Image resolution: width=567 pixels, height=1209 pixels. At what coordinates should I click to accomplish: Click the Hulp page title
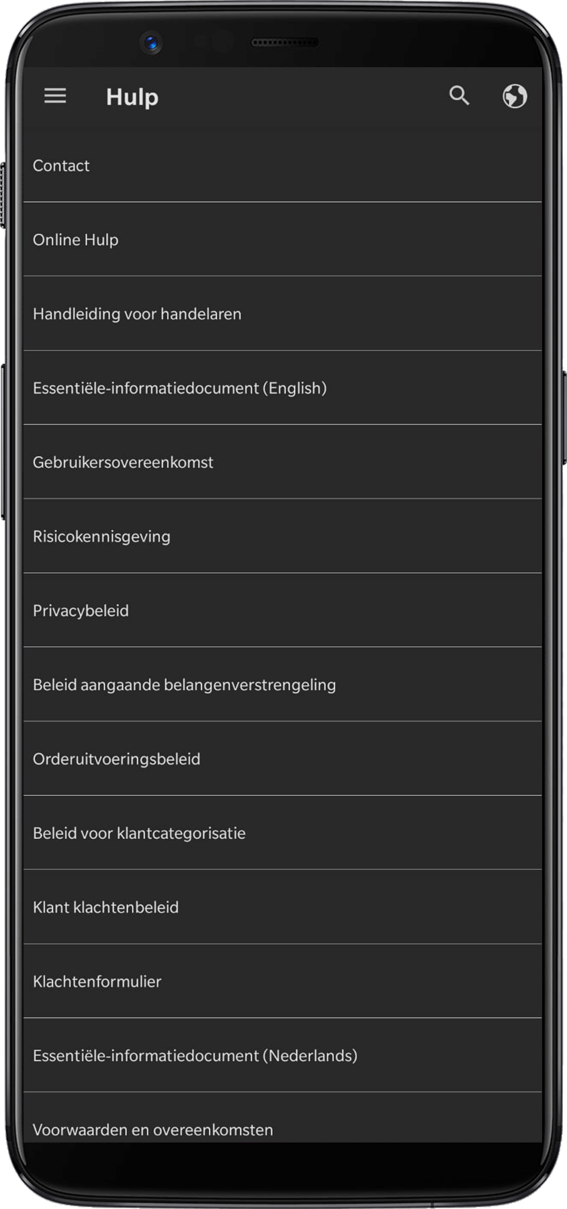(132, 97)
